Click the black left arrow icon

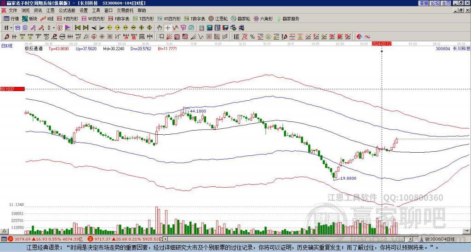pyautogui.click(x=94, y=28)
